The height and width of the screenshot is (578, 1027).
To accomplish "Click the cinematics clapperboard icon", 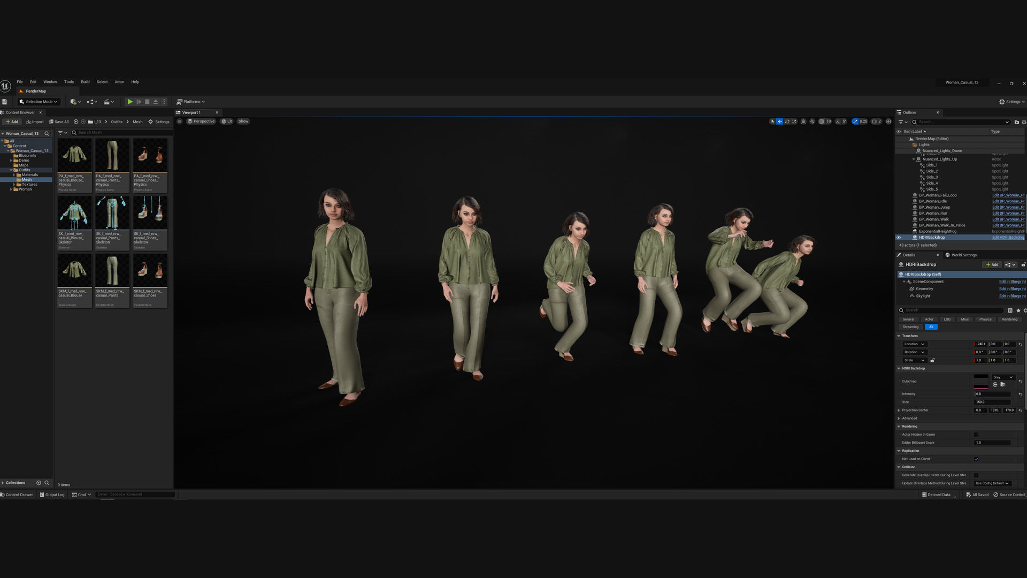I will coord(107,102).
